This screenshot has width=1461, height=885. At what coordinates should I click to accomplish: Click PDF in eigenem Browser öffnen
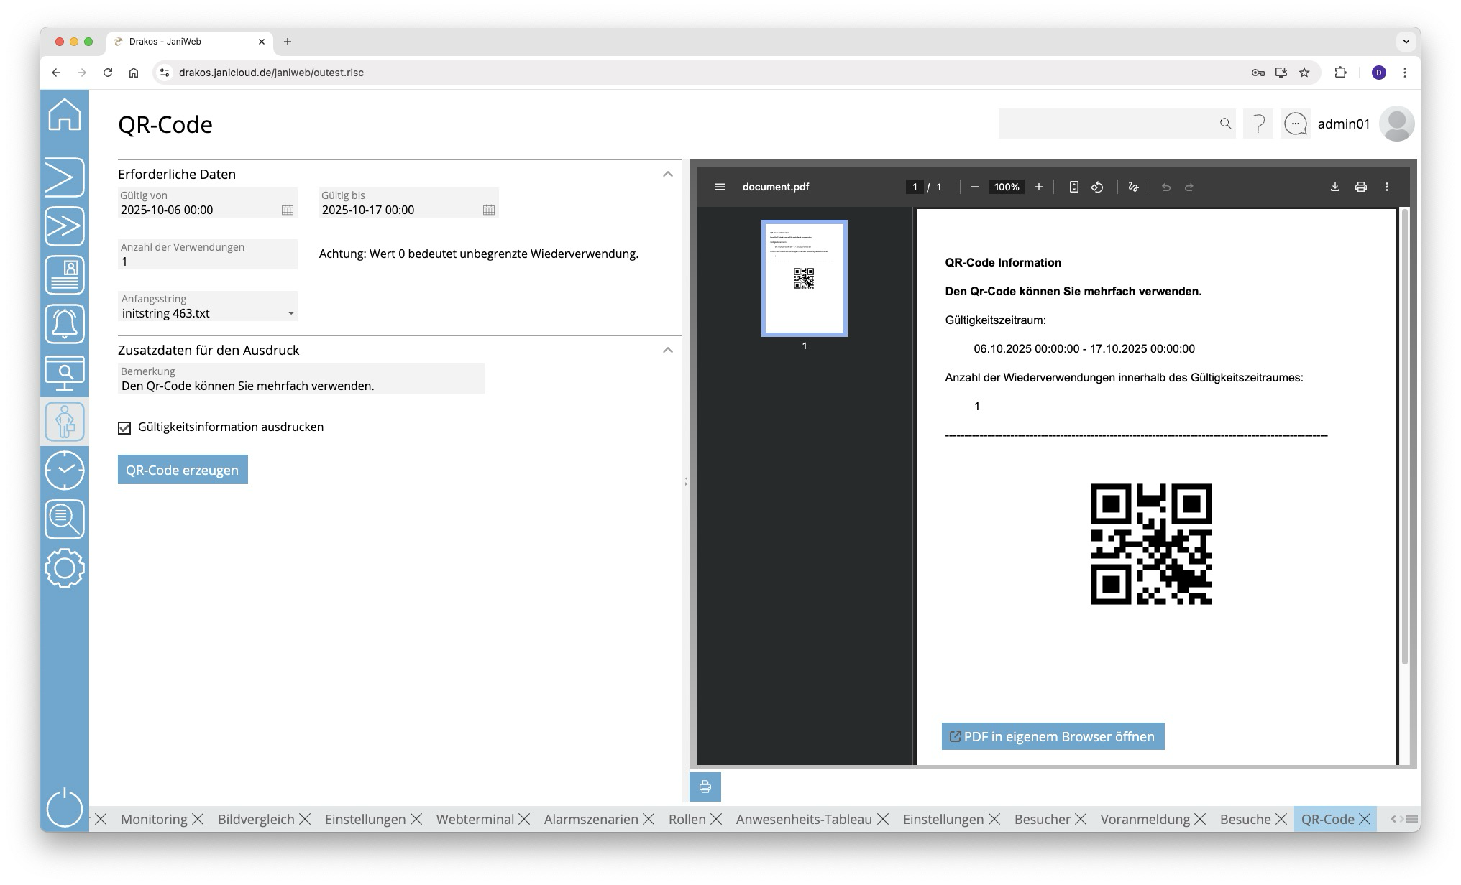tap(1053, 736)
